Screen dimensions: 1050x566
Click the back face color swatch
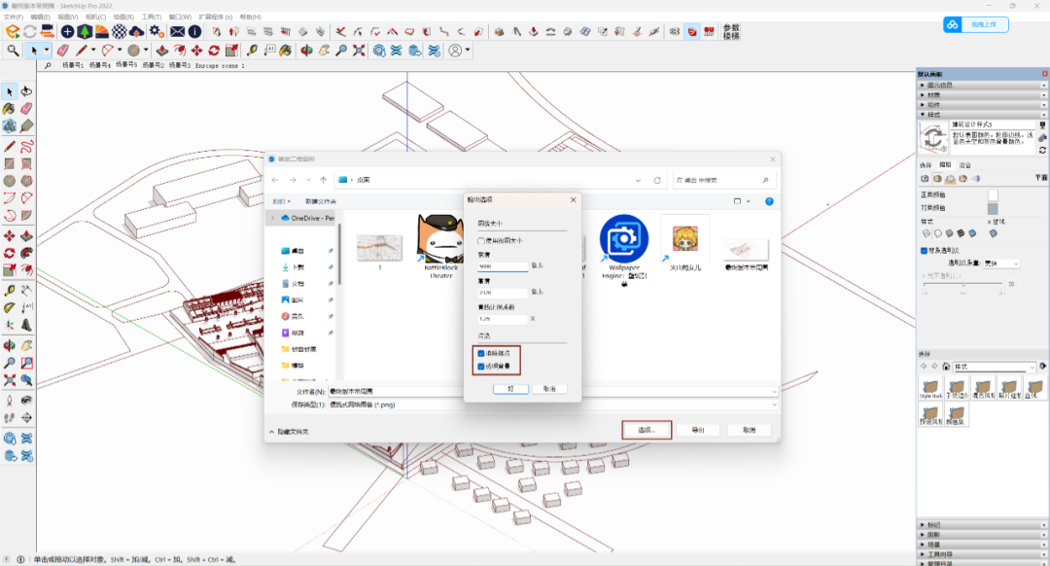(993, 207)
